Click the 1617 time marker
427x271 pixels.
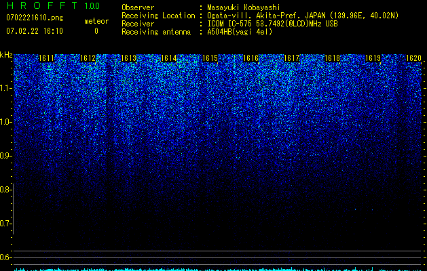(292, 58)
